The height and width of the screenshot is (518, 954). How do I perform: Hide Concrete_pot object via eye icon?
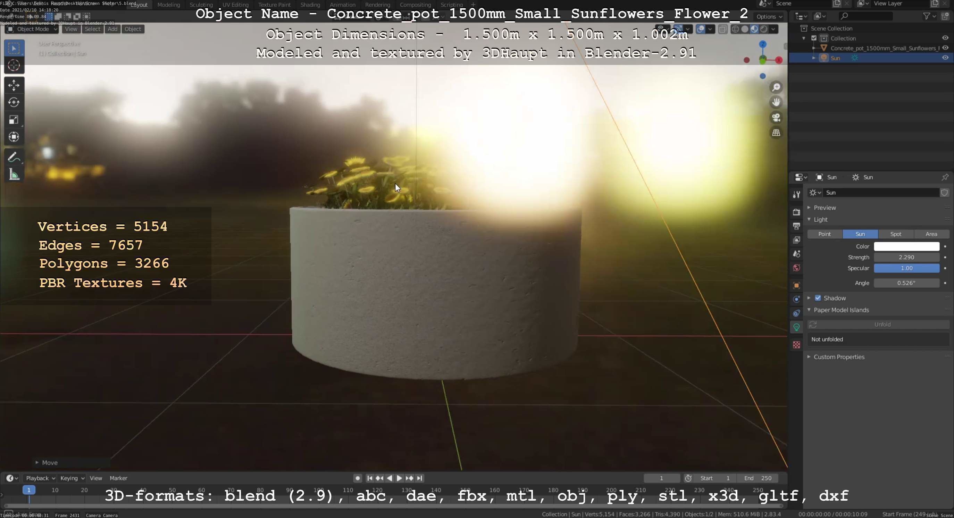coord(945,48)
